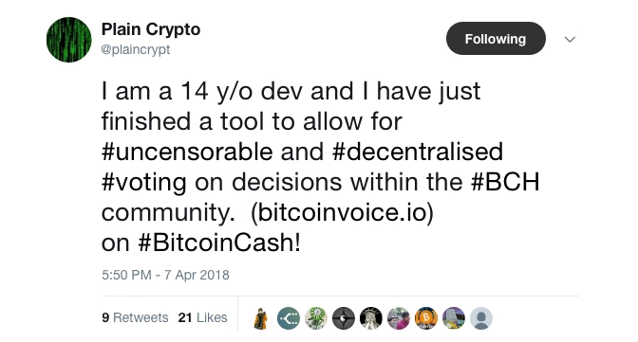
Task: Toggle the Following button to unfollow
Action: (x=496, y=39)
